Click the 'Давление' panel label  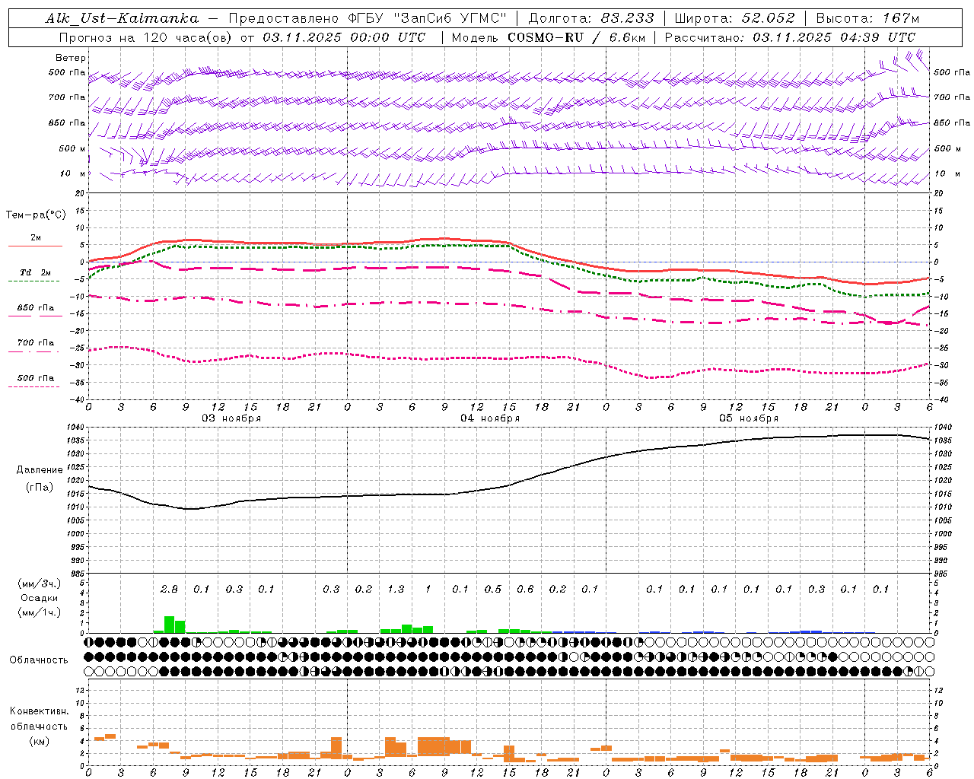click(40, 470)
